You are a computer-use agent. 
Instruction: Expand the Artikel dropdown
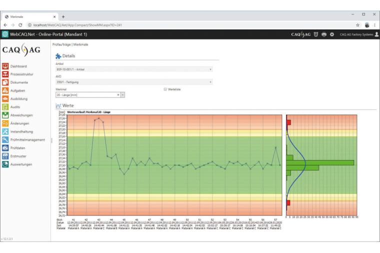210,69
